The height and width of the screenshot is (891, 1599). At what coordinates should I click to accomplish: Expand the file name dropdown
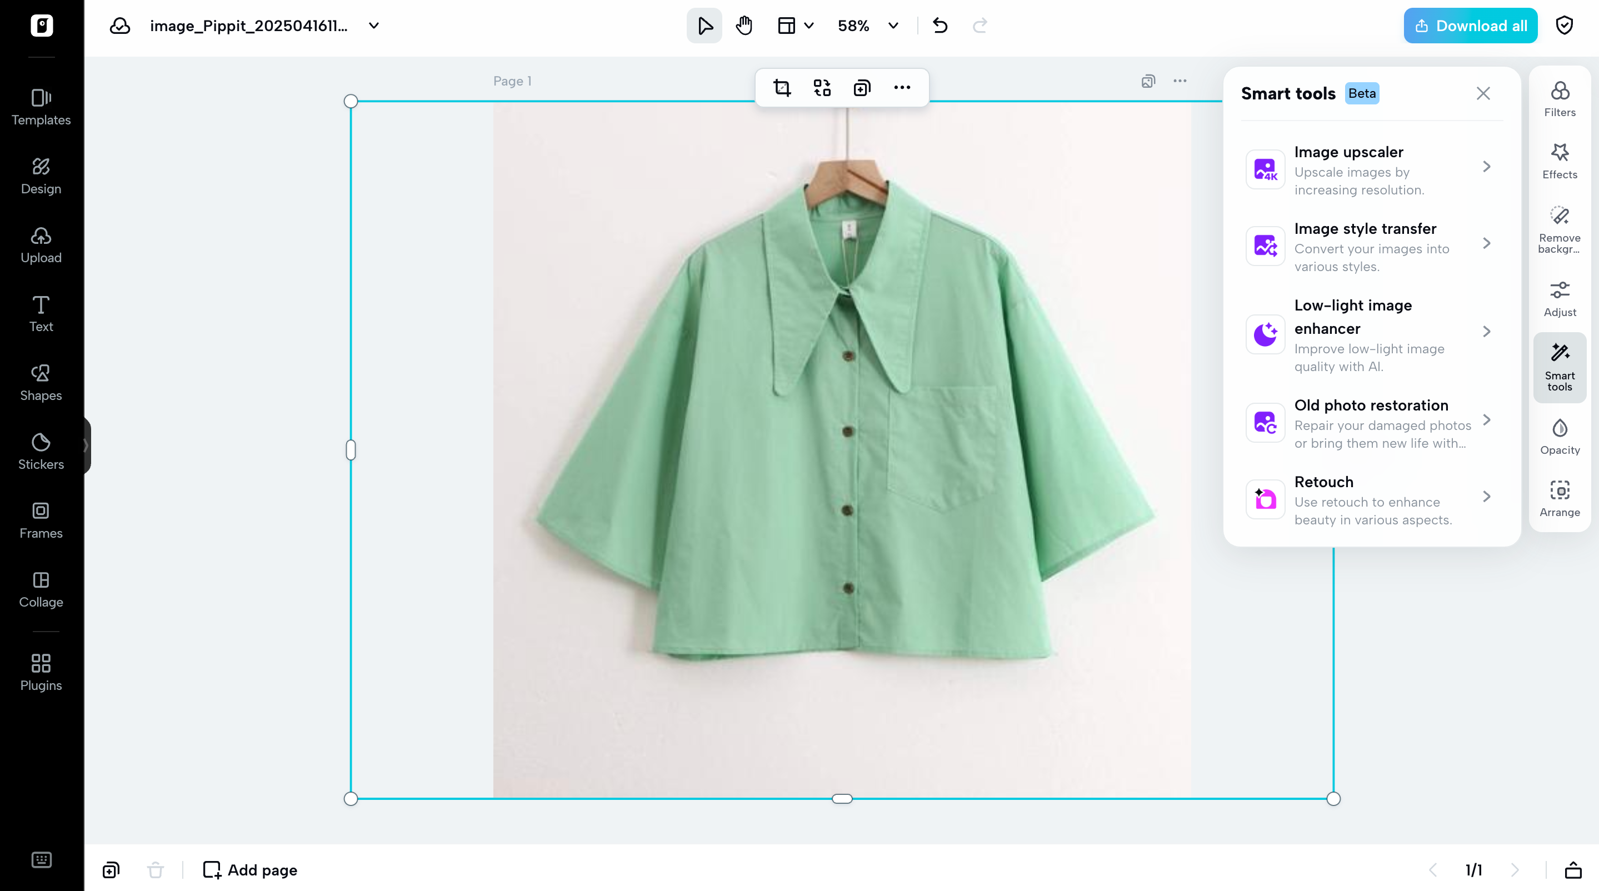374,26
